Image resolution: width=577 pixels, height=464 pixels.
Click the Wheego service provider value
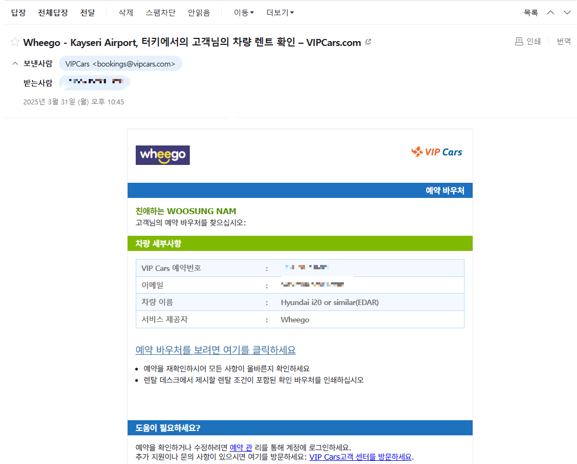pos(295,320)
